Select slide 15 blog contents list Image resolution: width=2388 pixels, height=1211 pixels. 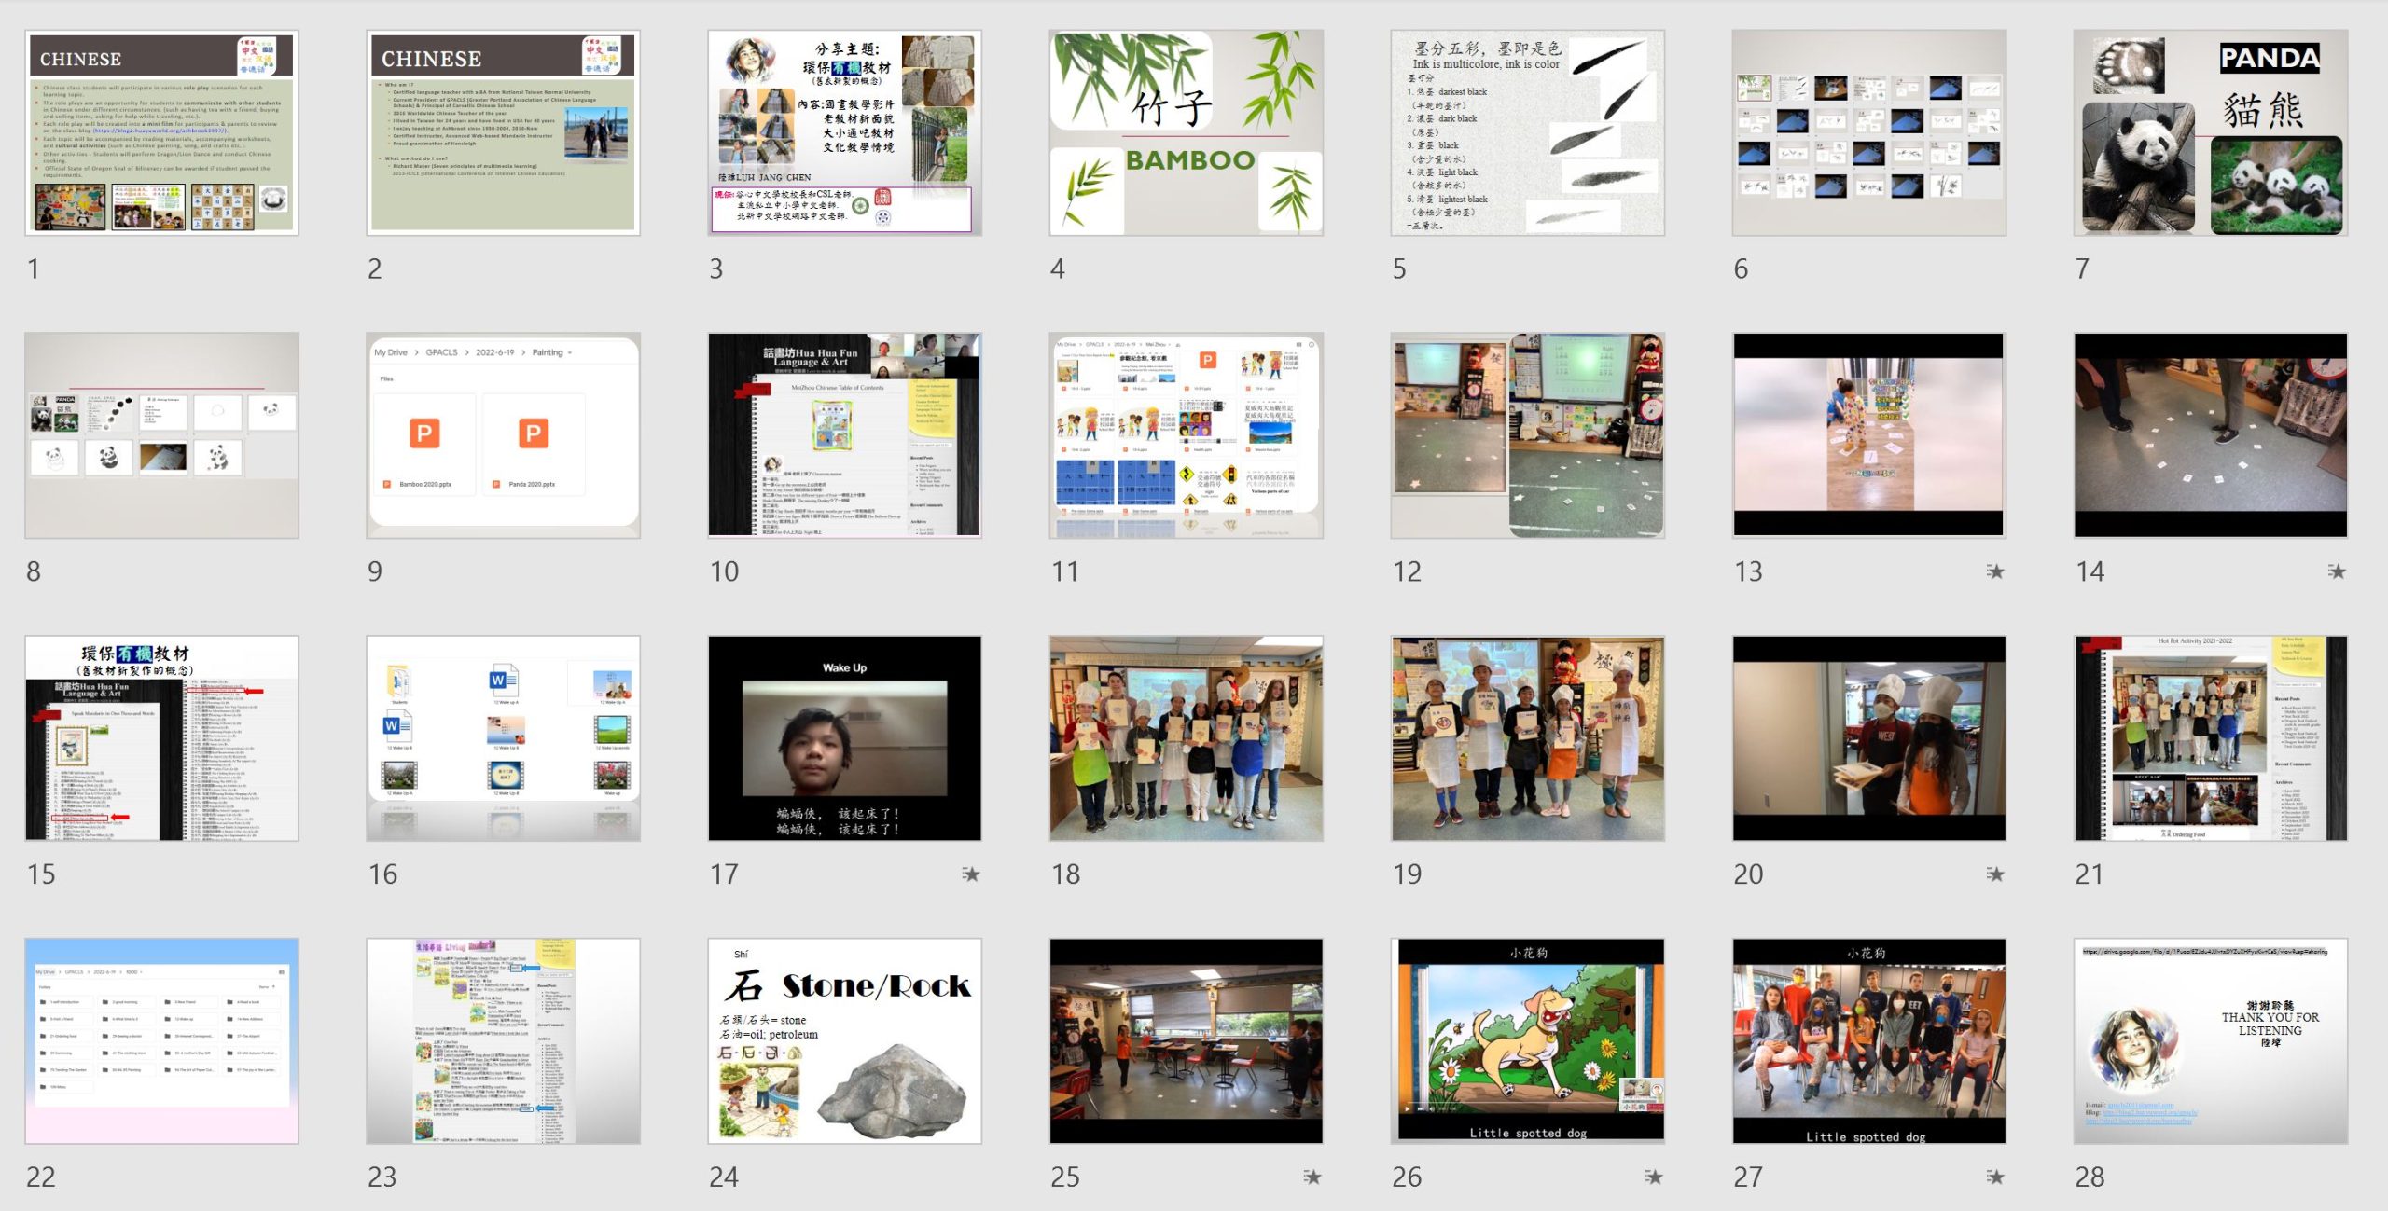coord(161,738)
